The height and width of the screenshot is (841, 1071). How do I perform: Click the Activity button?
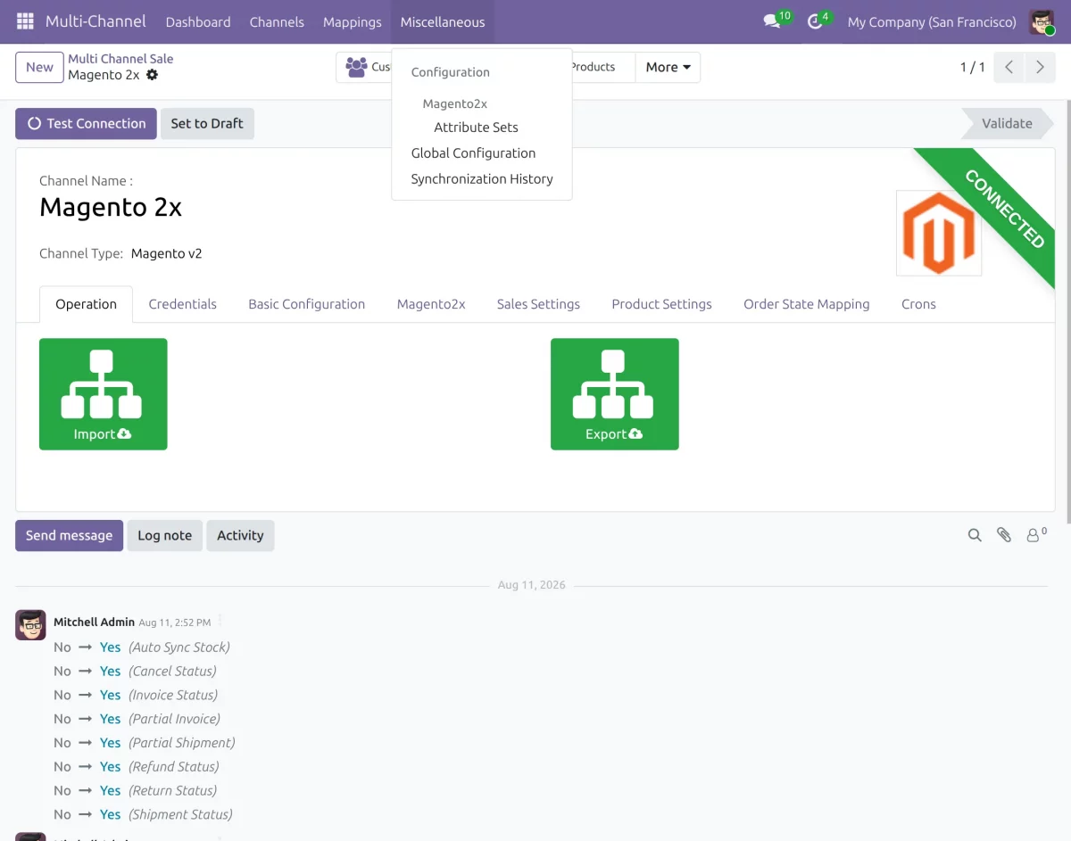tap(240, 535)
